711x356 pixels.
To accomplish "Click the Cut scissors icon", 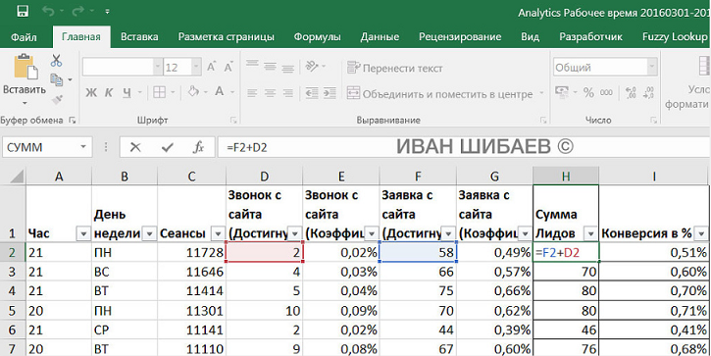I will pyautogui.click(x=56, y=61).
